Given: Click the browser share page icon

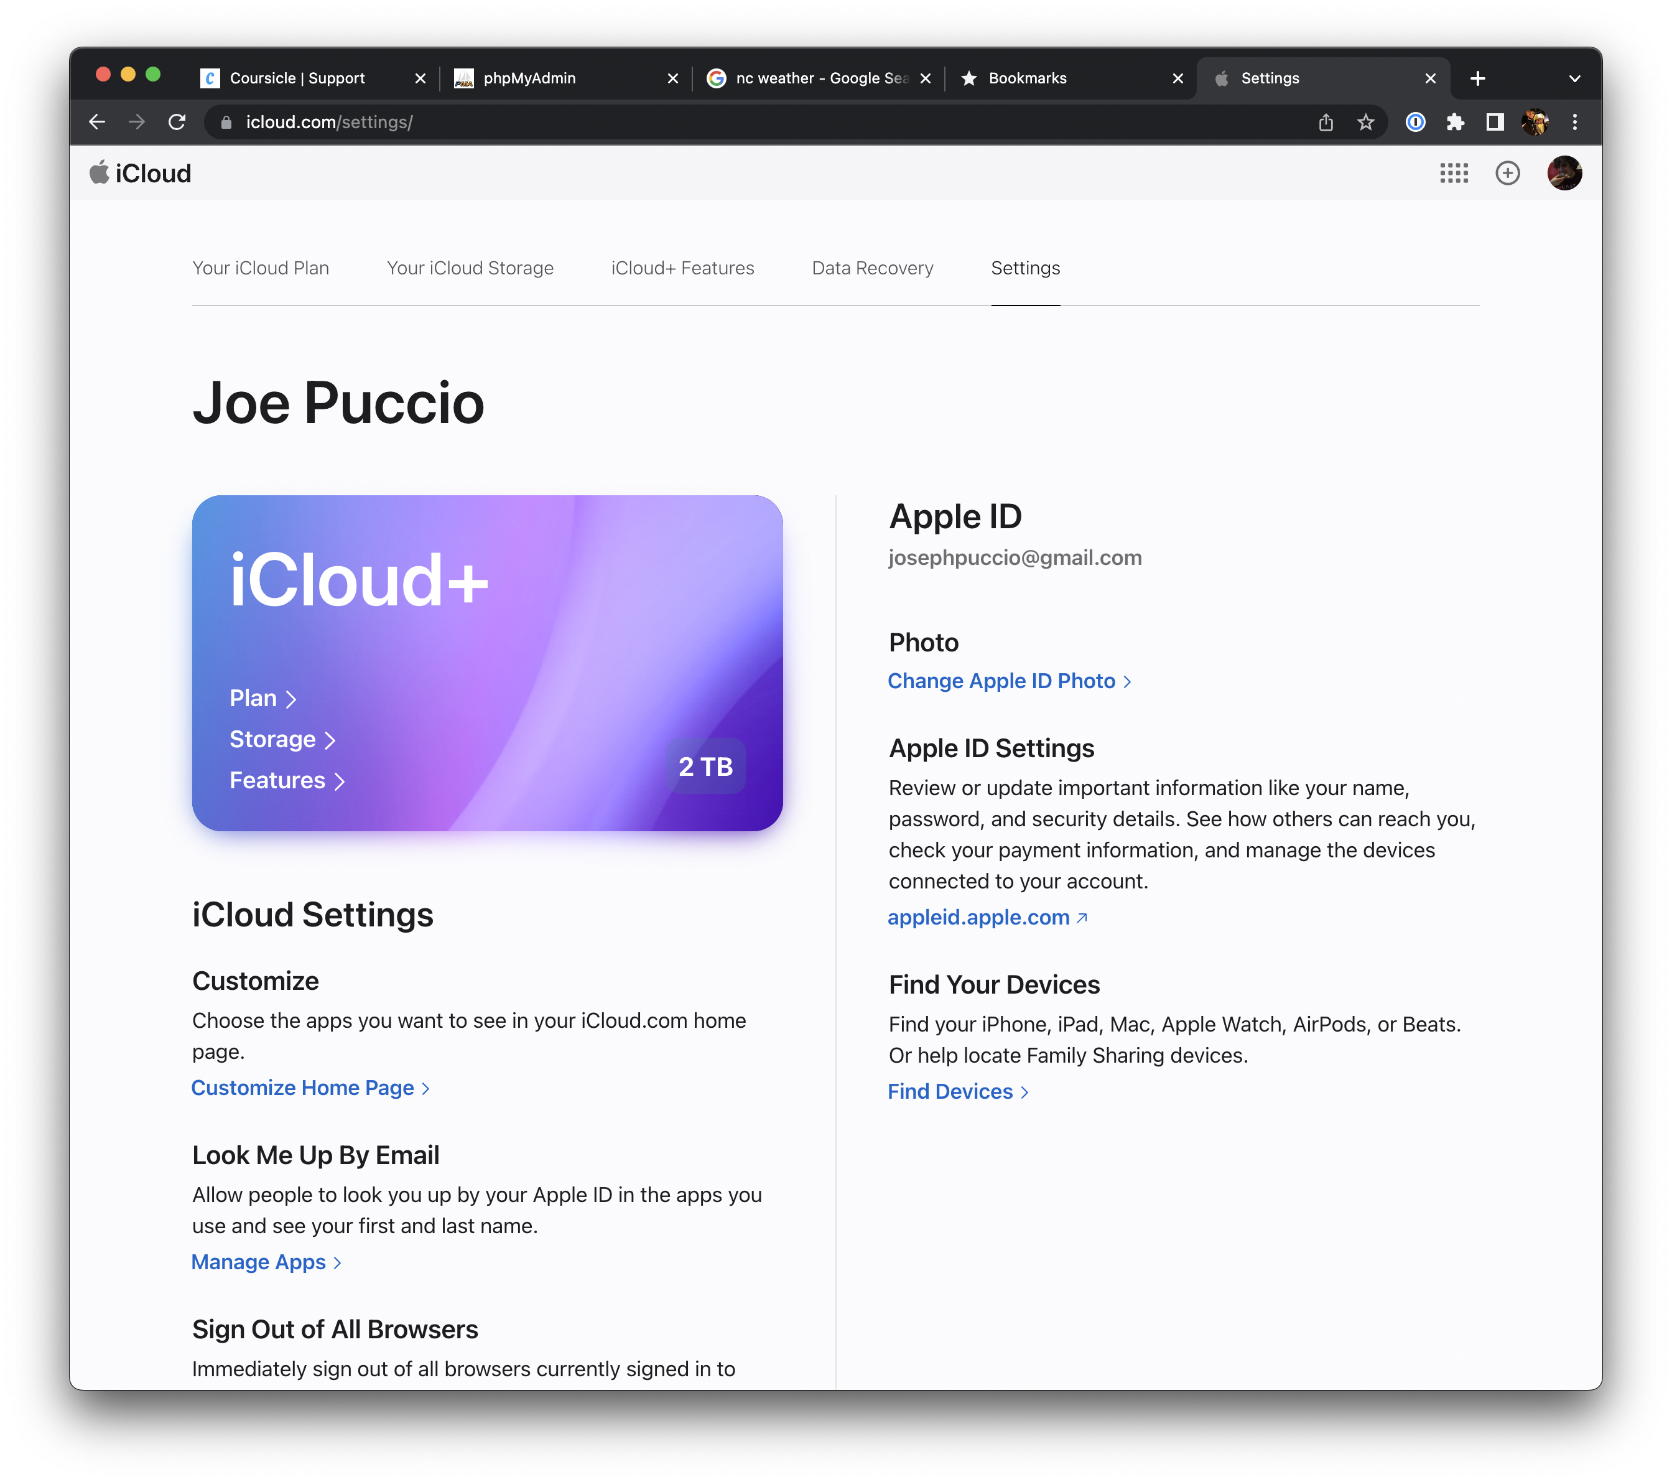Looking at the screenshot, I should (x=1325, y=122).
